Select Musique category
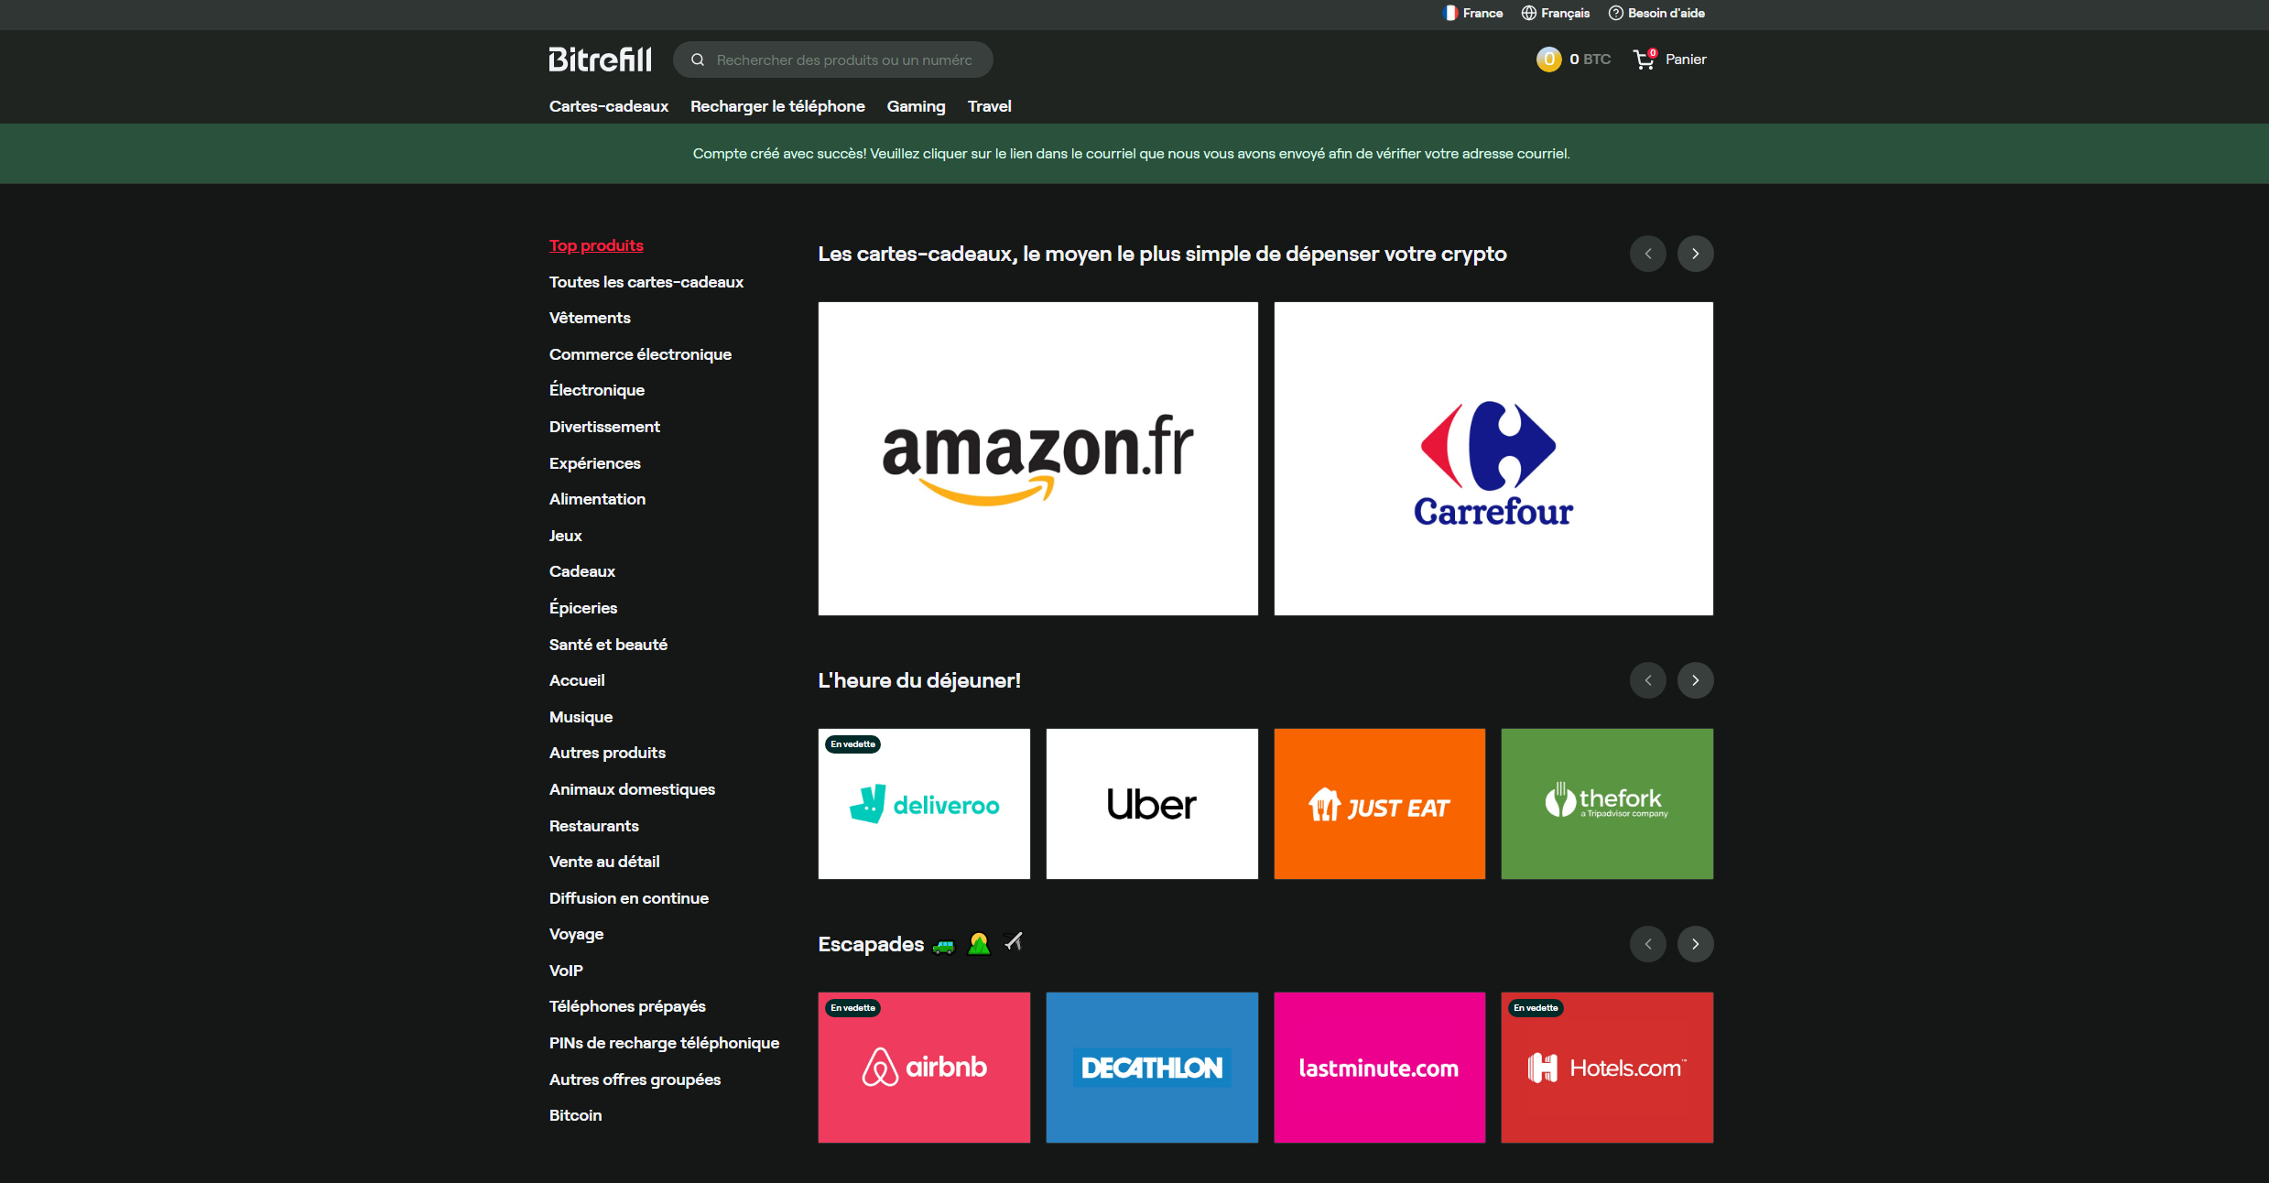Viewport: 2269px width, 1183px height. pyautogui.click(x=581, y=717)
